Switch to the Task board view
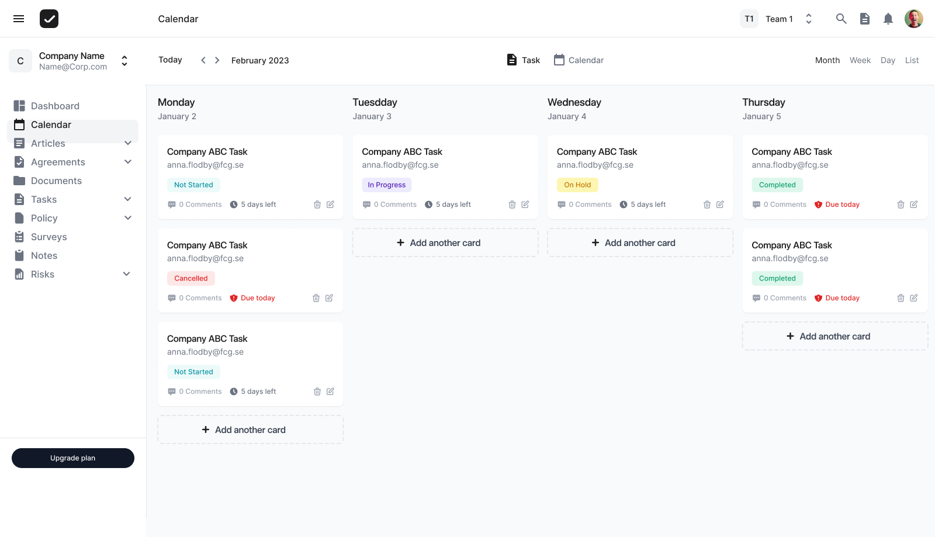The height and width of the screenshot is (537, 935). point(523,60)
